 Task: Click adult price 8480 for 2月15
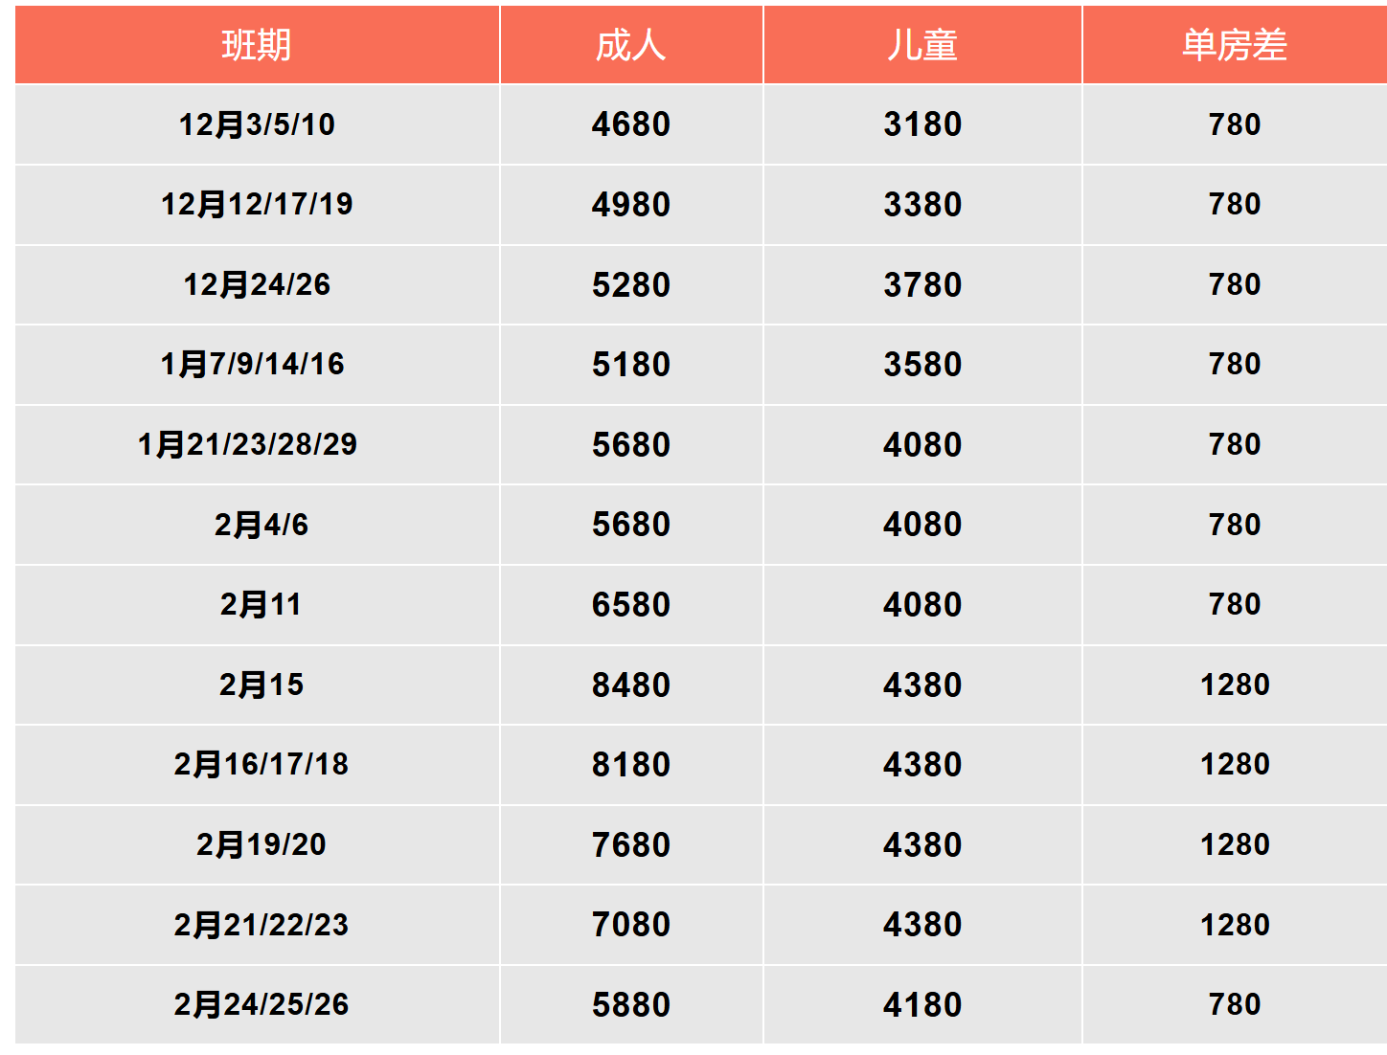click(x=630, y=685)
